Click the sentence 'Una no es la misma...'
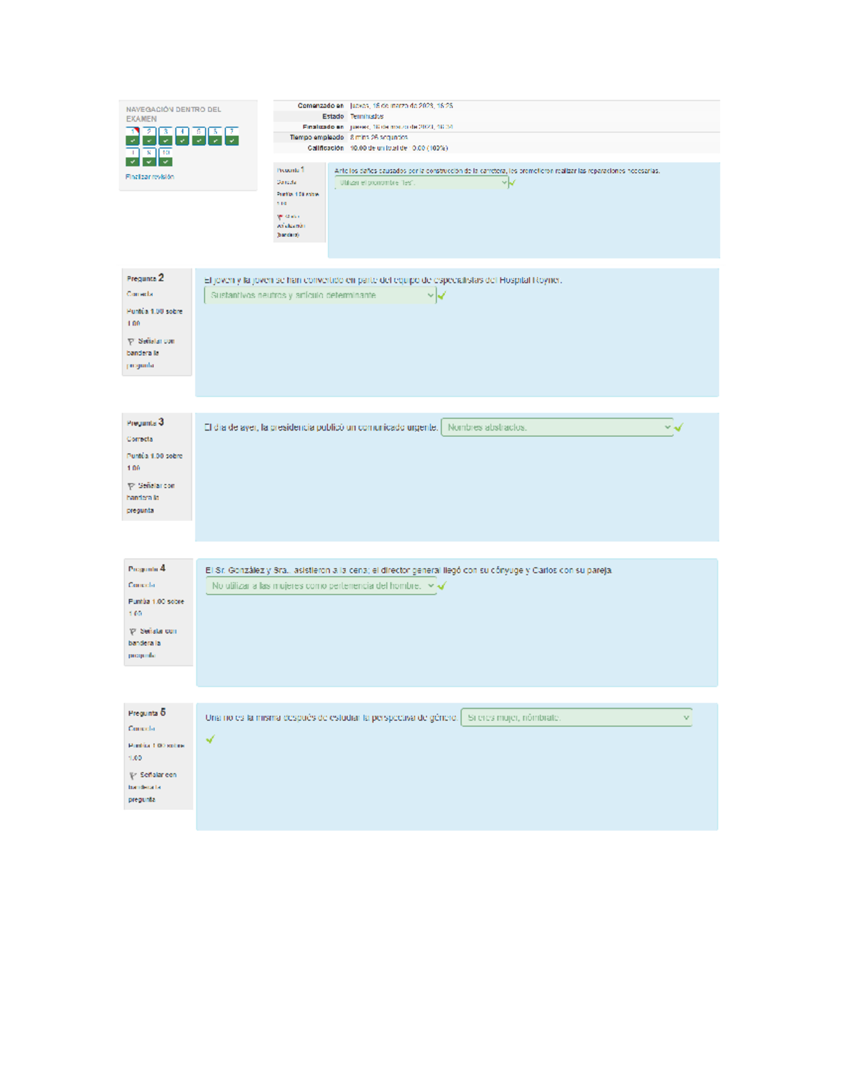842x1089 pixels. point(332,717)
